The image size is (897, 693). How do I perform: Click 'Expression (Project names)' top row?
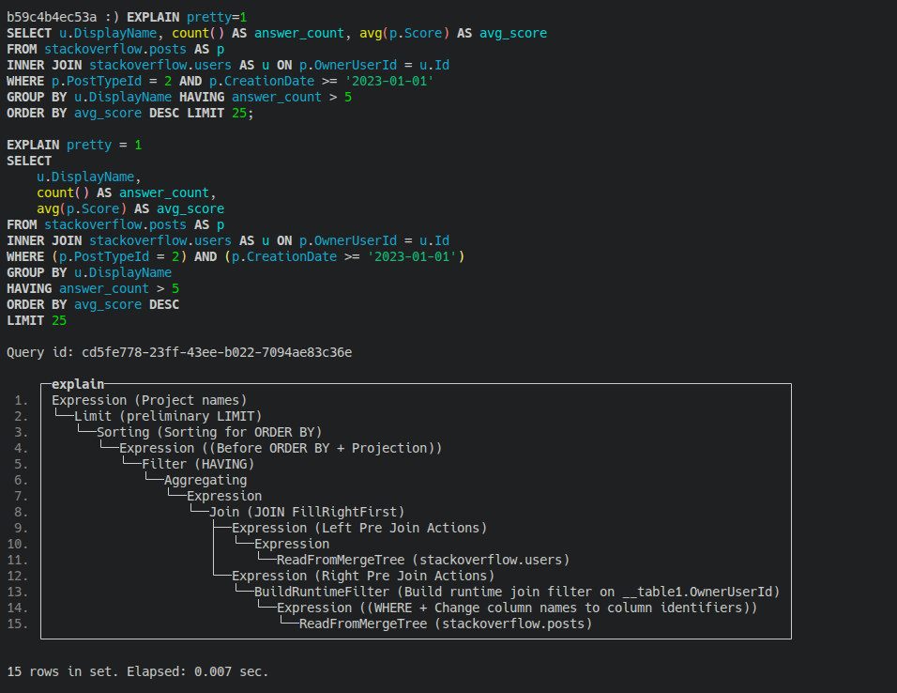(149, 400)
